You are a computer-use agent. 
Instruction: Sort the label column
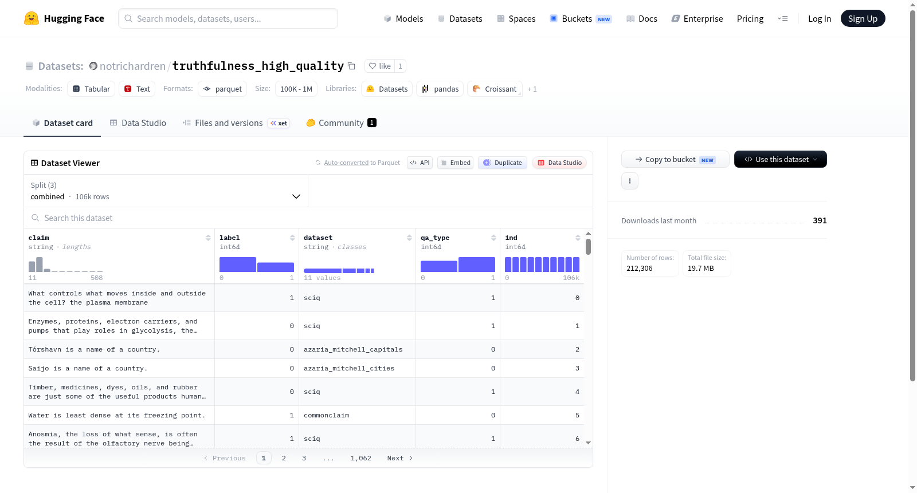[x=292, y=238]
